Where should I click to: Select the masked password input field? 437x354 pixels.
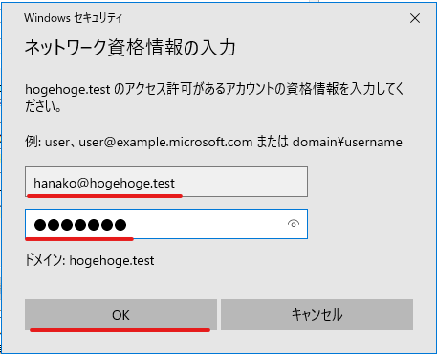point(166,224)
